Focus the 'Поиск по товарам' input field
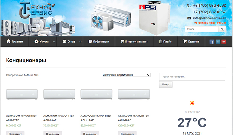Screen dimensions: 233x135 click(x=192, y=77)
